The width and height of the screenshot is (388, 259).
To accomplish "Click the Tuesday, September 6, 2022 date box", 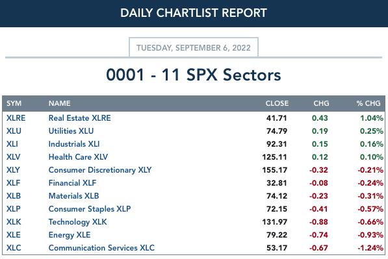I will point(194,47).
